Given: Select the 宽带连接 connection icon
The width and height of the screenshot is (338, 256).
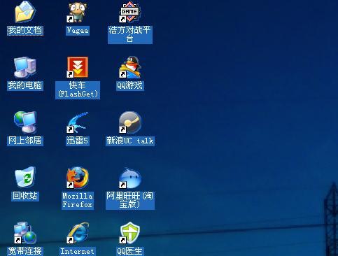Looking at the screenshot, I should [25, 233].
